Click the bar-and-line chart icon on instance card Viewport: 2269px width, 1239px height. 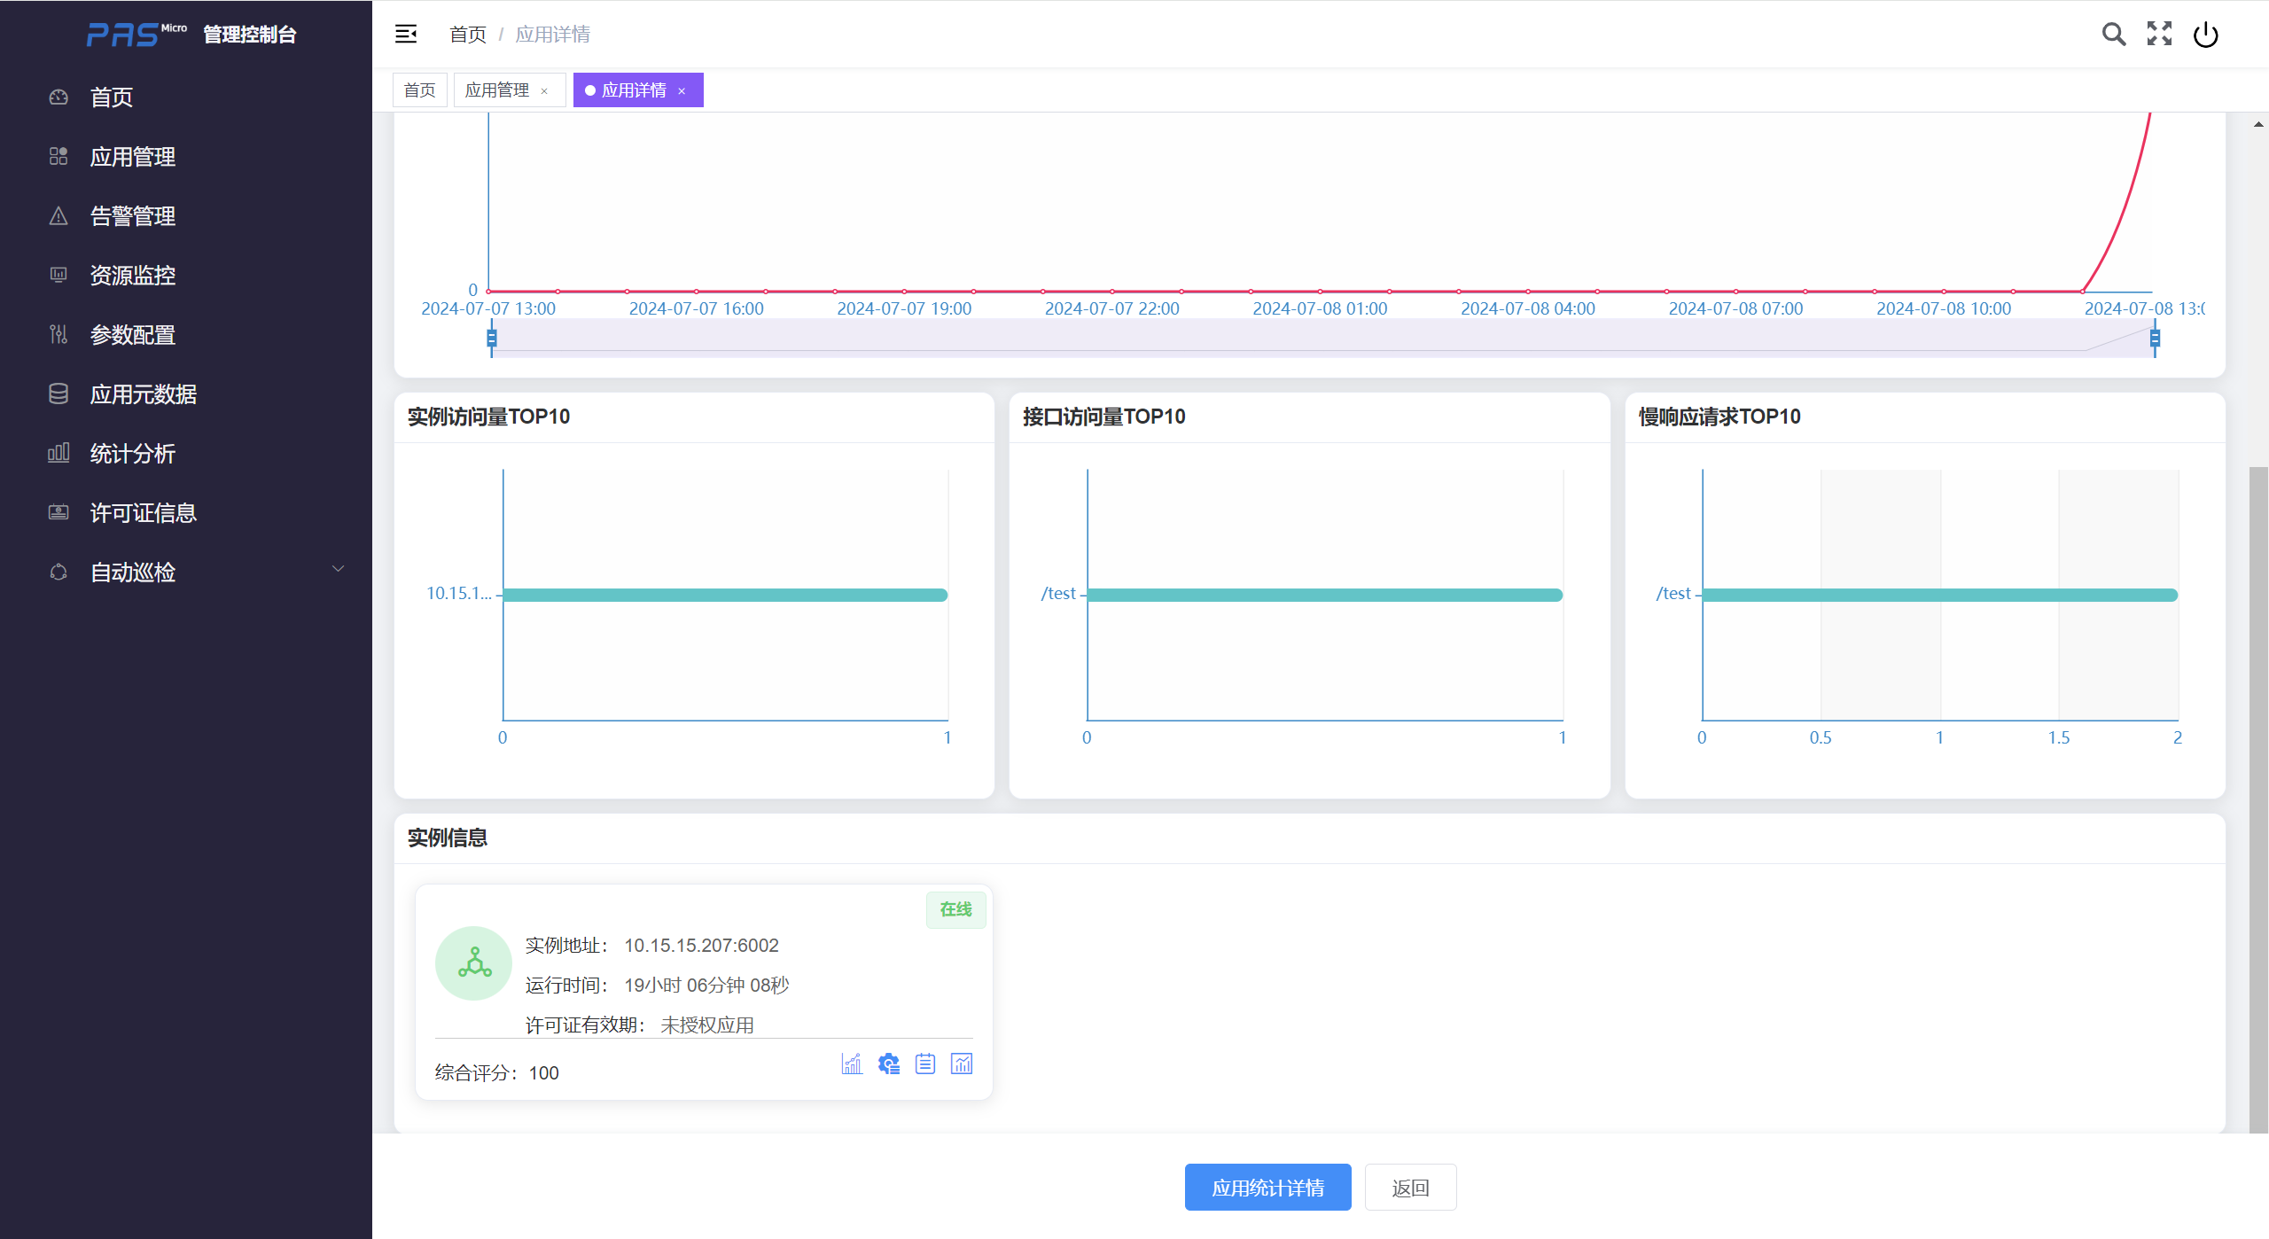[x=852, y=1064]
